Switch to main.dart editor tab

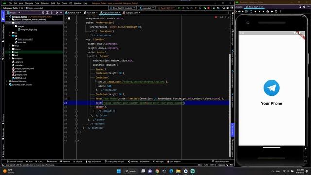(91, 13)
